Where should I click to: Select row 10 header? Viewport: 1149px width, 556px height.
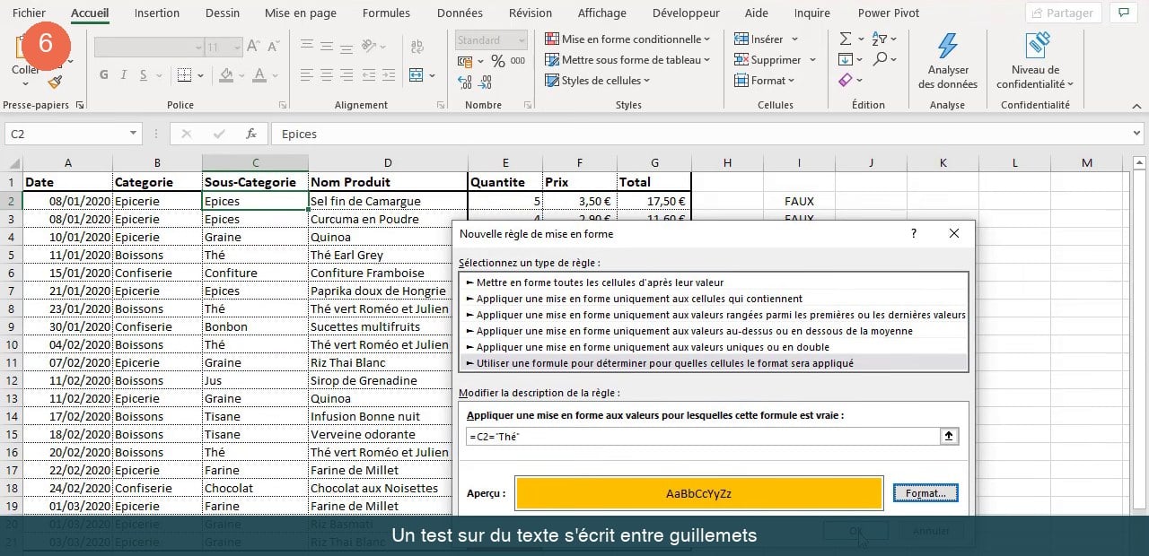point(11,344)
